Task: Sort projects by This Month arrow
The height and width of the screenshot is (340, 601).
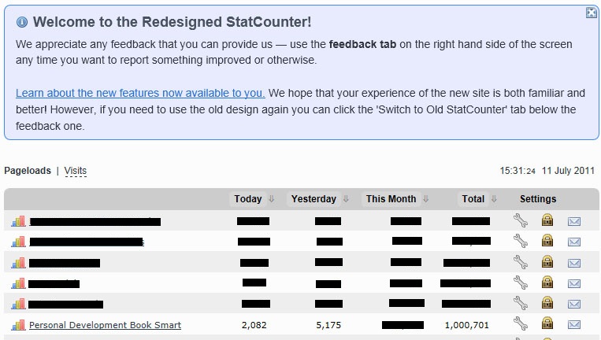Action: [x=425, y=198]
